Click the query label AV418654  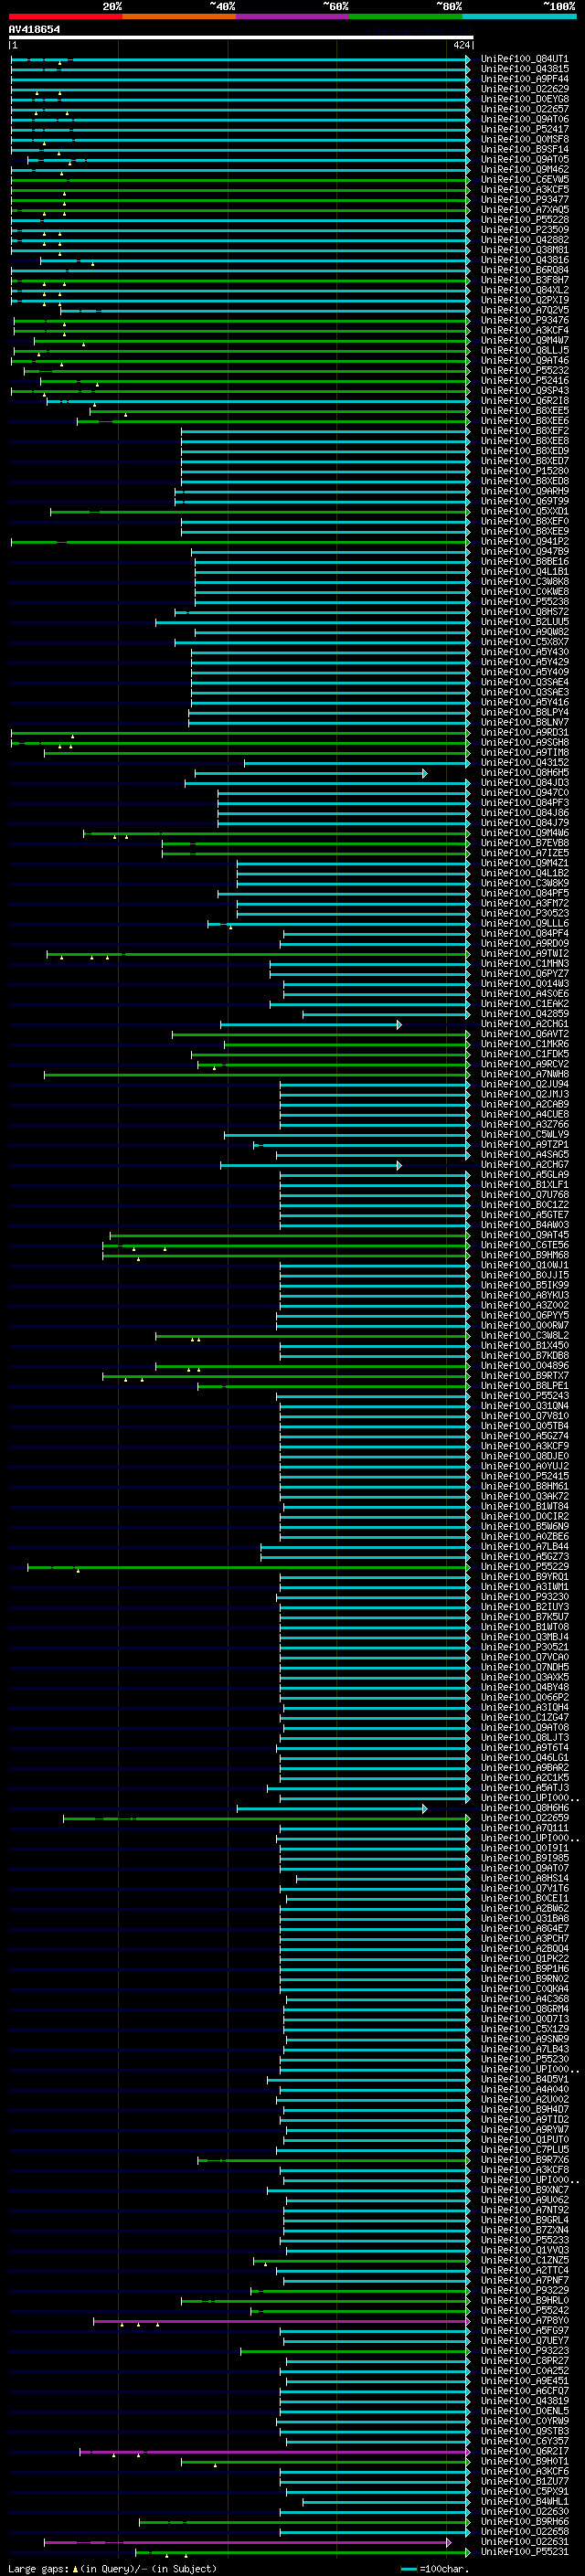pos(34,29)
